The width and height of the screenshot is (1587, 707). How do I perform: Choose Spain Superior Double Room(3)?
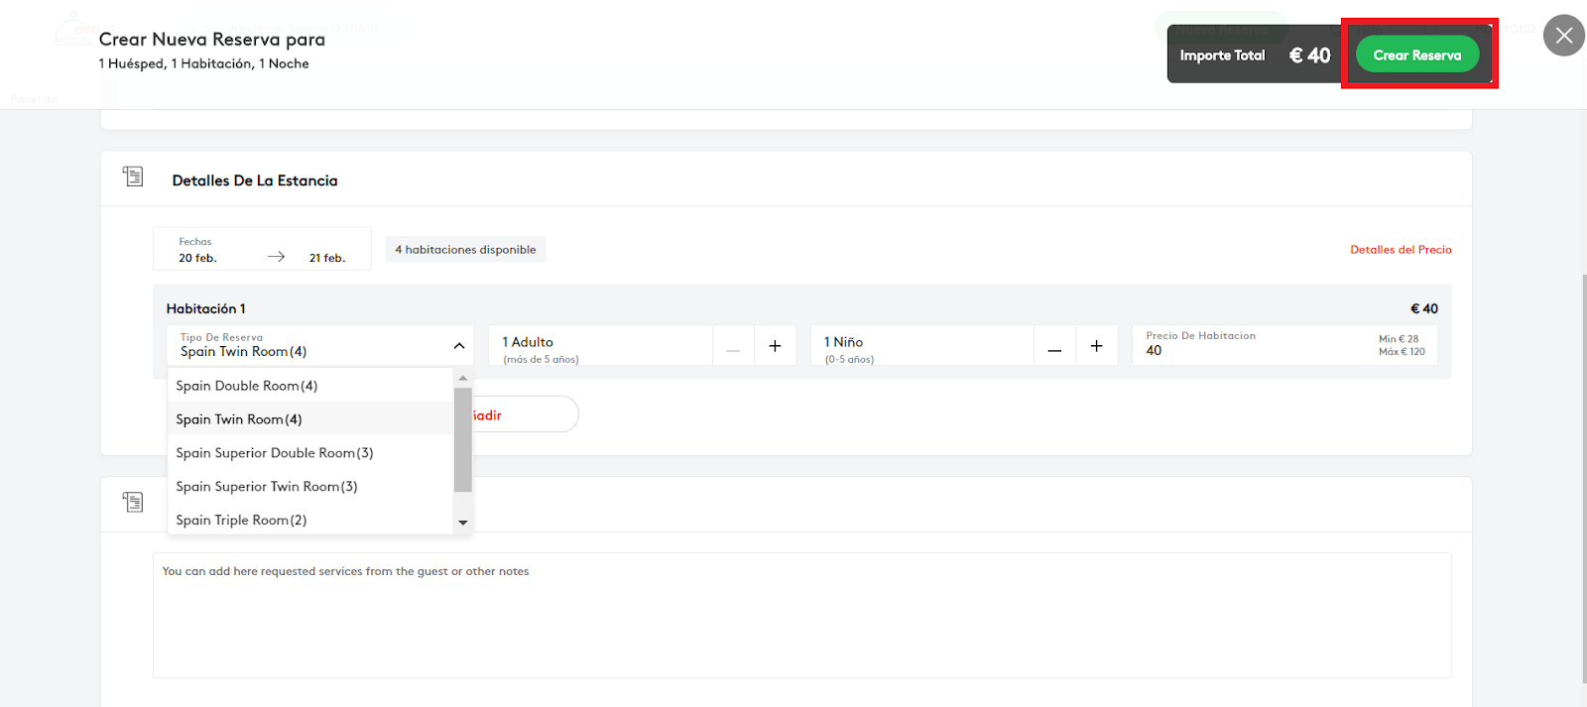(310, 453)
